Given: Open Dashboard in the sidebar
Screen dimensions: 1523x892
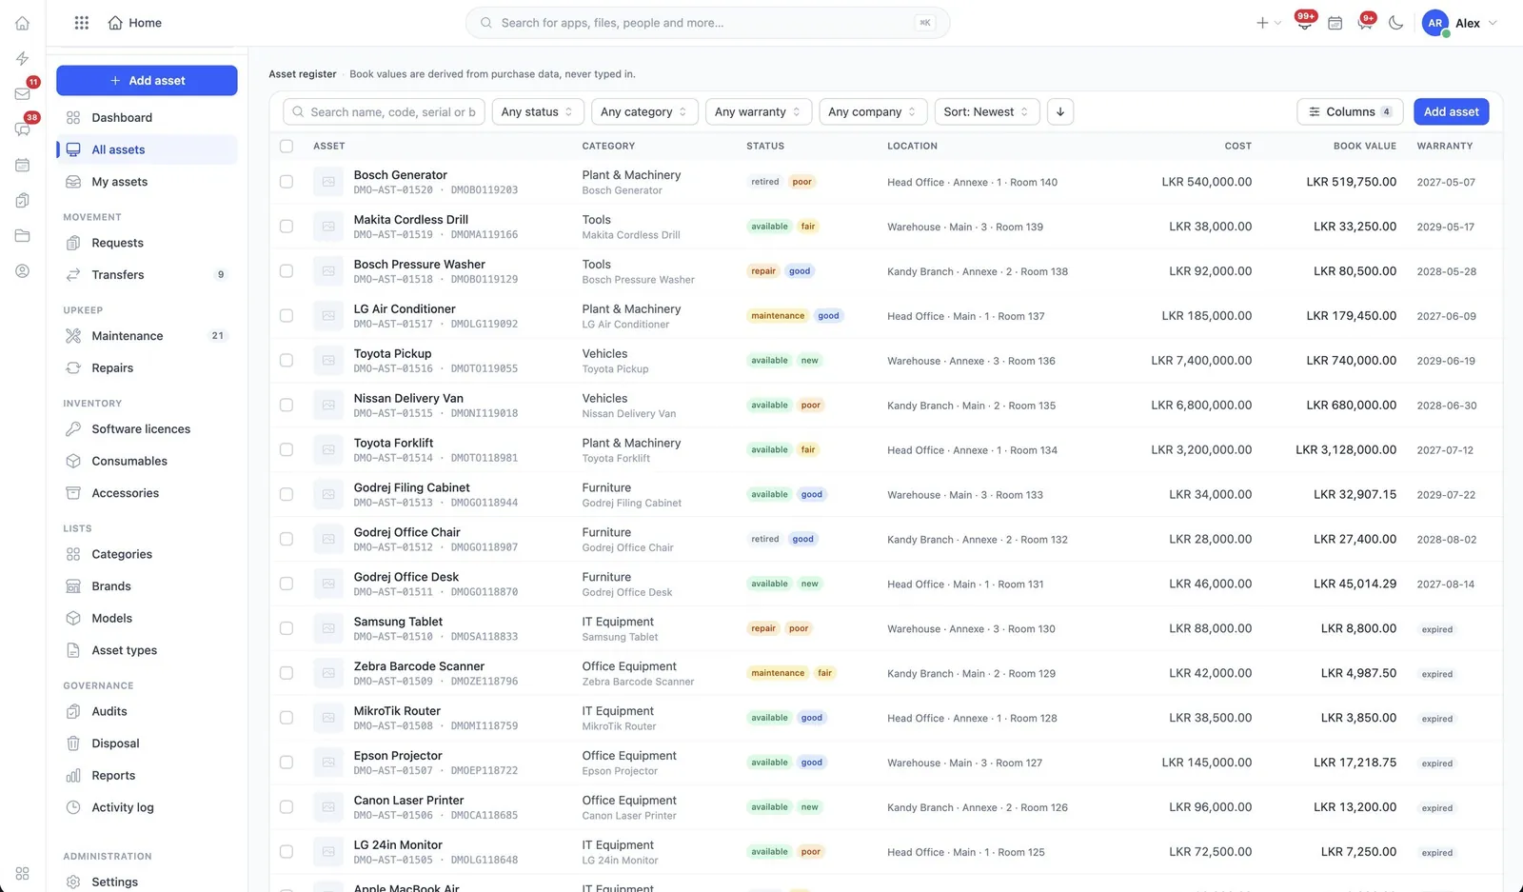Looking at the screenshot, I should 147,117.
